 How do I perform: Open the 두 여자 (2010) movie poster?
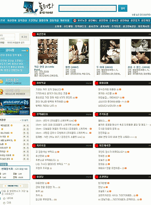point(110,51)
